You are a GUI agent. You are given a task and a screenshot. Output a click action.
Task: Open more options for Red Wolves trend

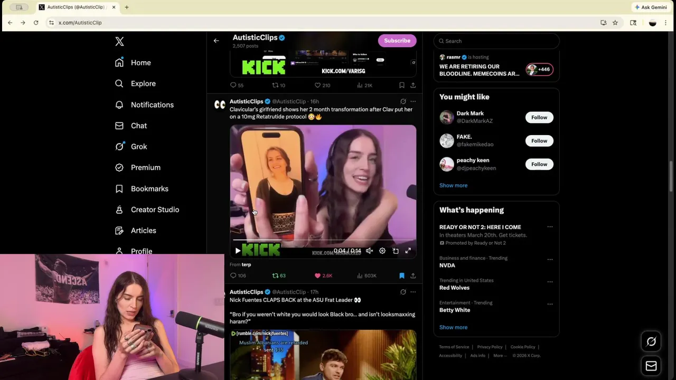point(550,281)
